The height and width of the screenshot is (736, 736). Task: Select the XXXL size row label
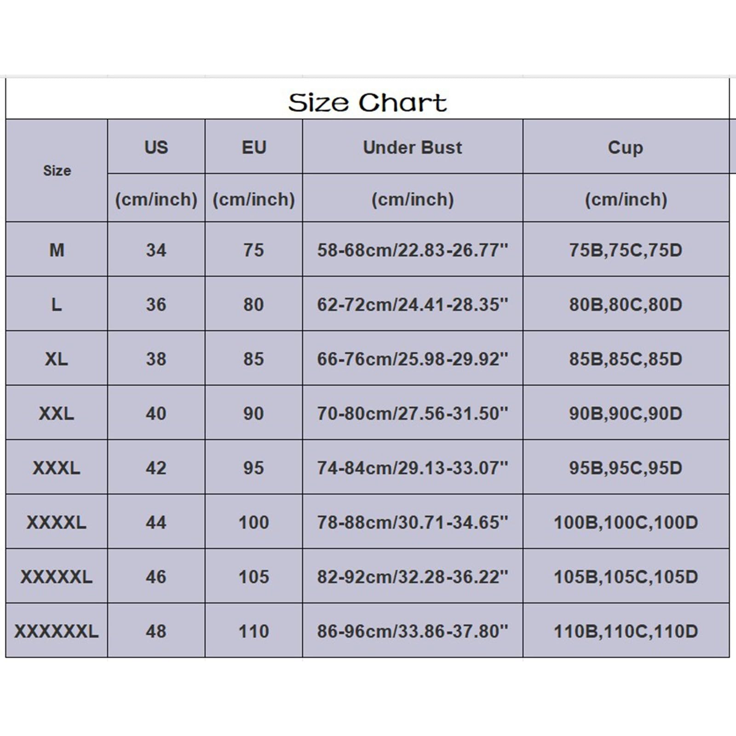(x=57, y=468)
